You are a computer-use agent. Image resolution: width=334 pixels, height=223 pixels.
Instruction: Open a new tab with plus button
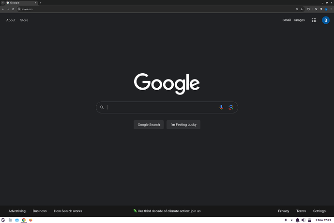[41, 3]
